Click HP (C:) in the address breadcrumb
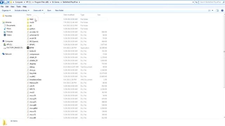This screenshot has width=225, height=126. (28, 2)
